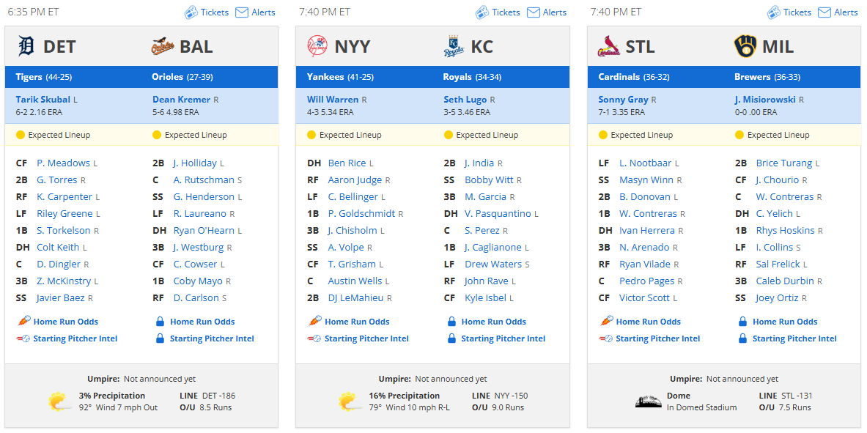Click the Detroit Tigers team logo
867x433 pixels.
(x=26, y=46)
